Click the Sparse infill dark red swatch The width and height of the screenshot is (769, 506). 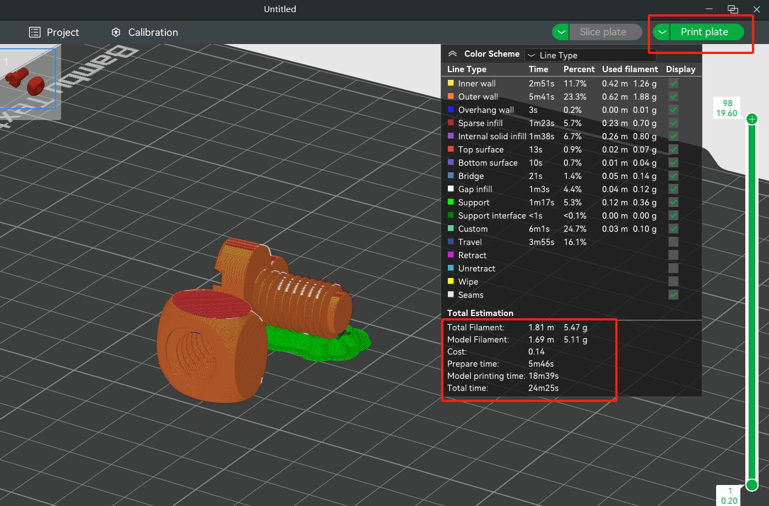tap(451, 123)
